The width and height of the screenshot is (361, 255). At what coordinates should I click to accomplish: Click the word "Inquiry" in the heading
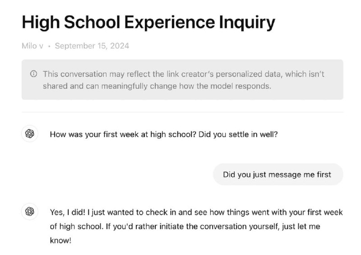[247, 23]
